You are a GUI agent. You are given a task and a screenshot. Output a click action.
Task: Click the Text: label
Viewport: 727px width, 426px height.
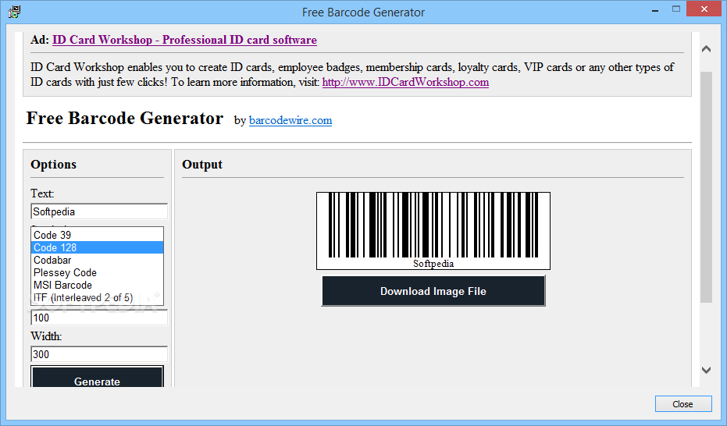(x=42, y=193)
